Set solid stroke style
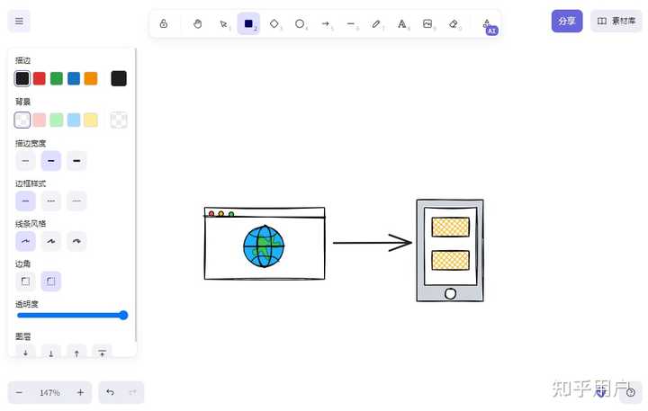Viewport: 648px width, 411px height. [x=25, y=201]
